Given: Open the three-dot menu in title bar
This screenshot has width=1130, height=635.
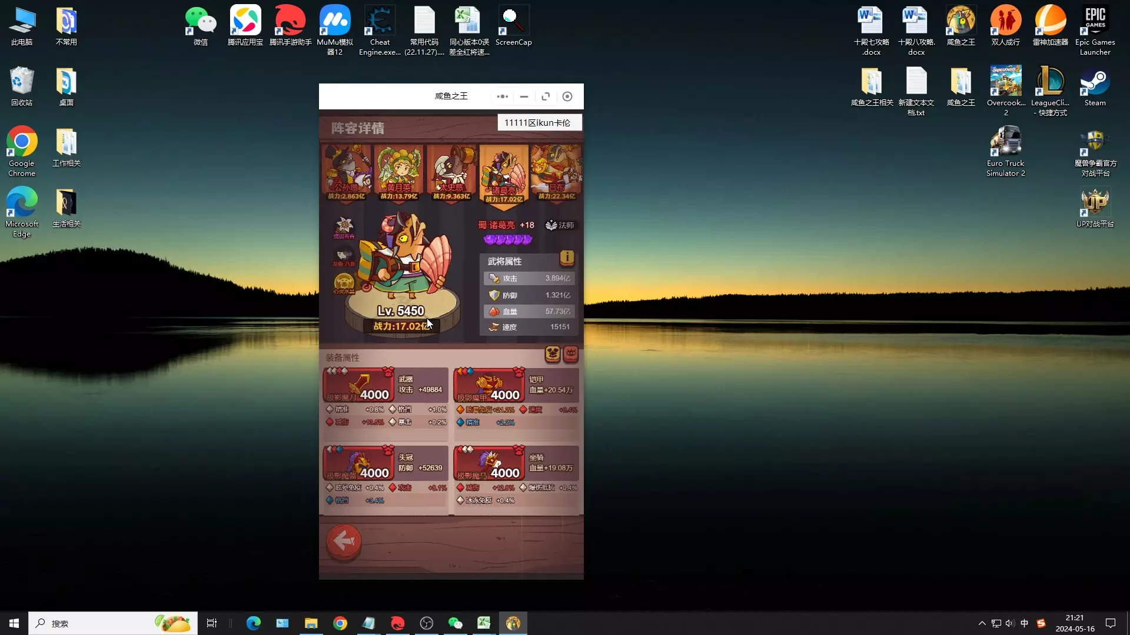Looking at the screenshot, I should [502, 96].
